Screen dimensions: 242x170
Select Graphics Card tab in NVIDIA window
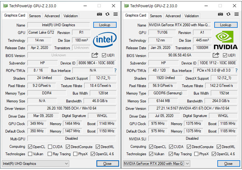136,16
